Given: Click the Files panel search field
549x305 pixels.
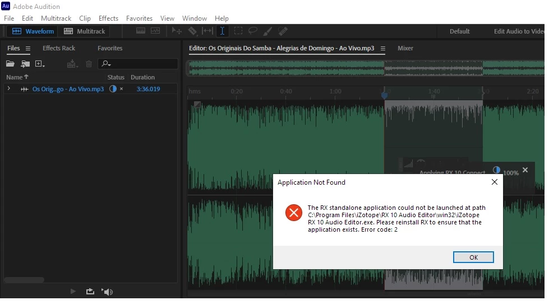Looking at the screenshot, I should [x=138, y=64].
